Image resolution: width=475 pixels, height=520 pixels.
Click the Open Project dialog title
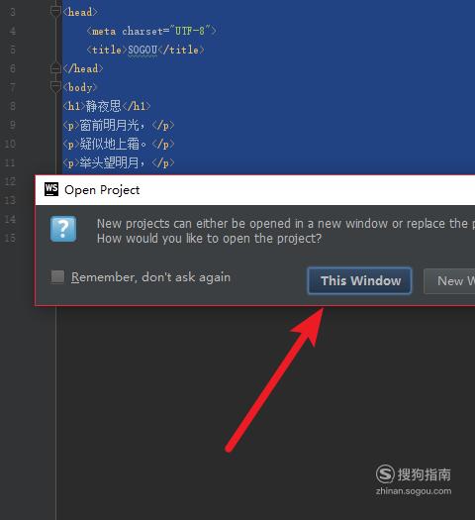click(x=102, y=190)
